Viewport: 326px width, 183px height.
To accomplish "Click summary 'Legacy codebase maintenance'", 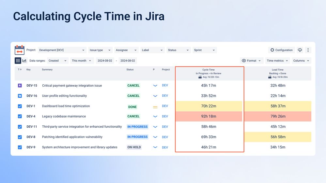I will 64,116.
